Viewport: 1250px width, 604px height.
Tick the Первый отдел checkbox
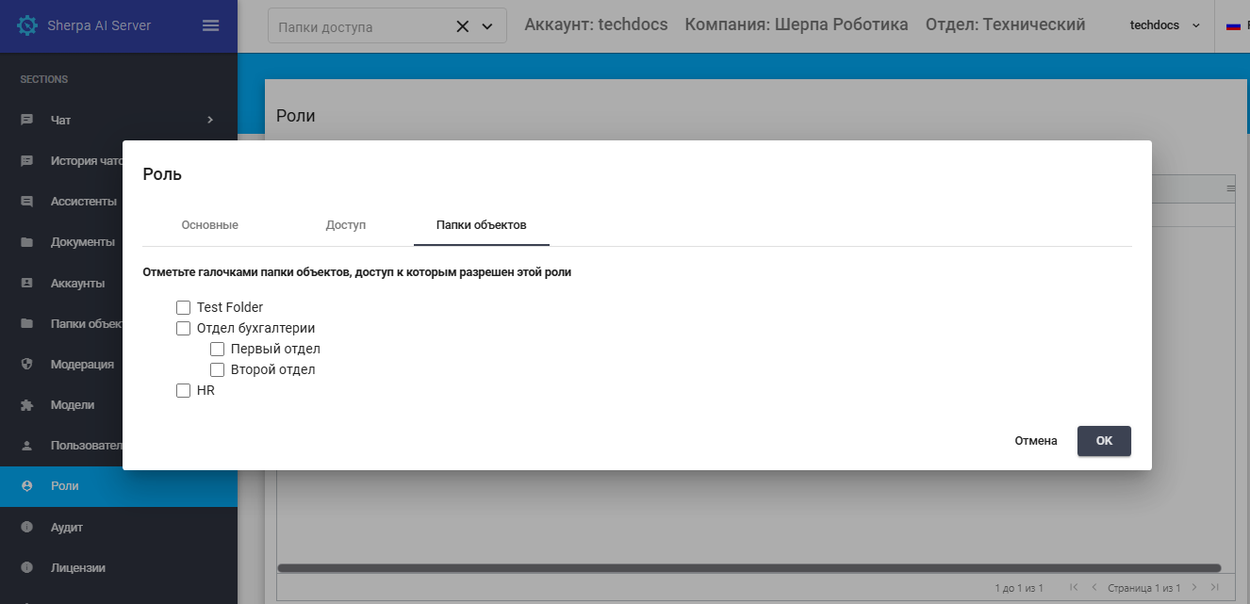point(218,350)
